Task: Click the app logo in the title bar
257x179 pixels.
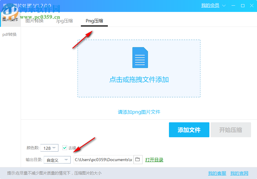Action: tap(4, 6)
